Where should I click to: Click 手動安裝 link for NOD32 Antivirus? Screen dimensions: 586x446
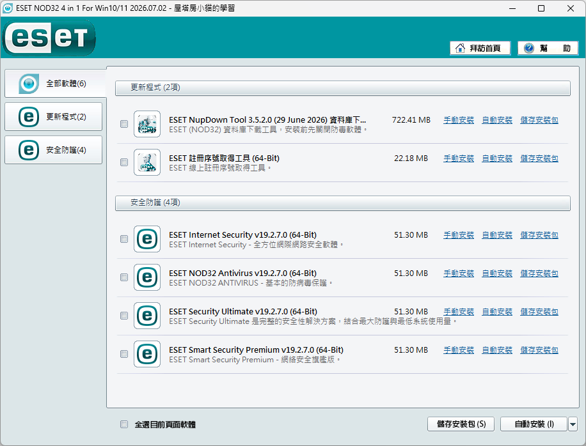coord(459,273)
